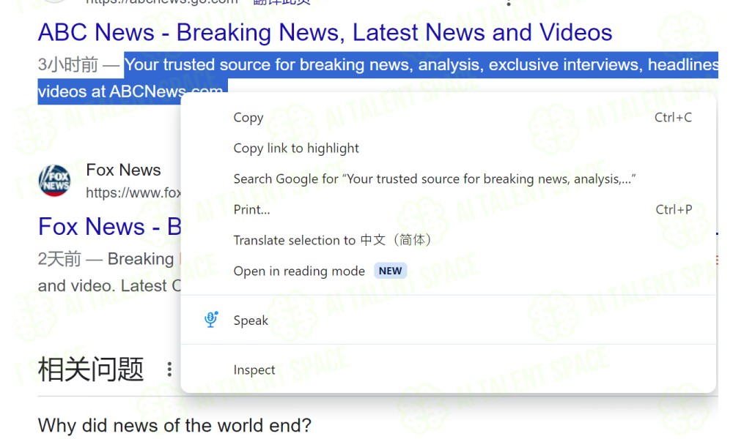Search Google for the selected text
This screenshot has height=439, width=733.
pyautogui.click(x=448, y=179)
